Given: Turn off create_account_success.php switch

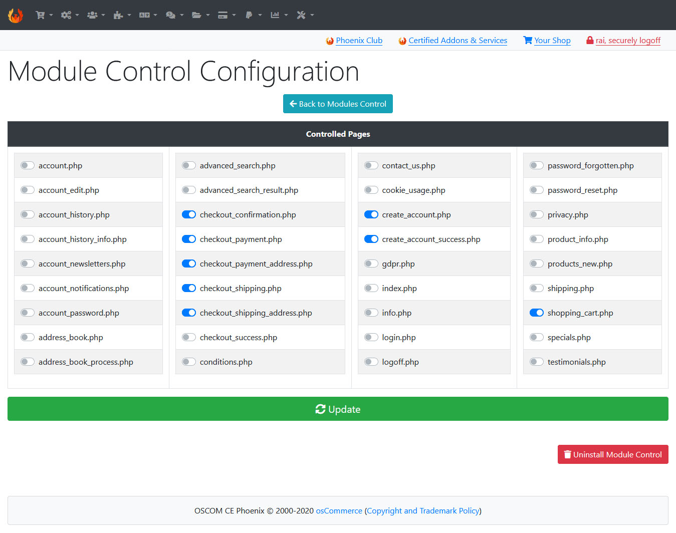Looking at the screenshot, I should pyautogui.click(x=371, y=239).
